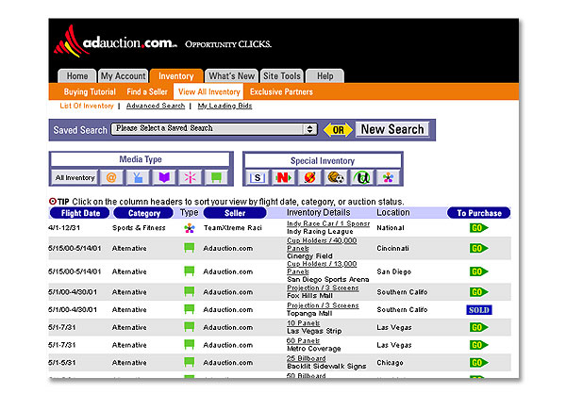Click TeamXtreme Raci seller text
Viewport: 566px width, 394px height.
(232, 228)
